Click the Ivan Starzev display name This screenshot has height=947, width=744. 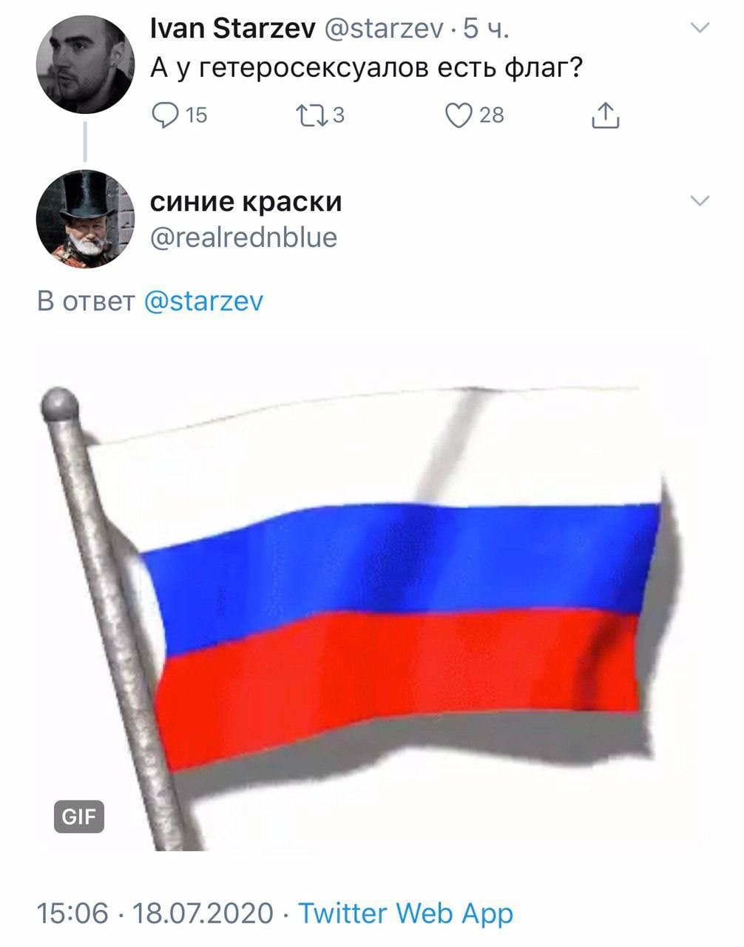pyautogui.click(x=233, y=29)
